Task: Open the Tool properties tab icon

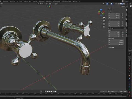Action: pyautogui.click(x=130, y=54)
